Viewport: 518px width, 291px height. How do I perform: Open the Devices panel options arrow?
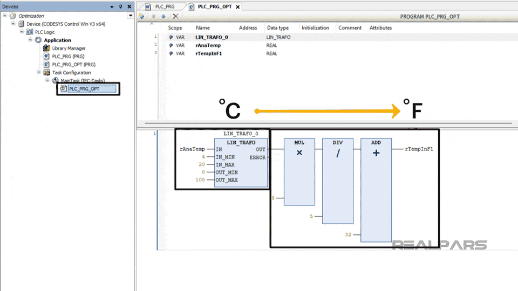click(112, 6)
